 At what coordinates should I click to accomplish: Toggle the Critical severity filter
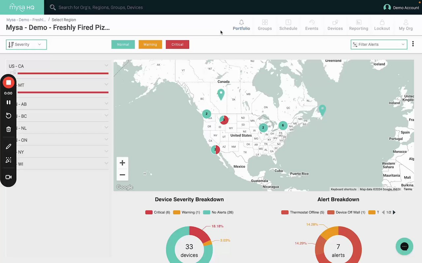pos(177,44)
